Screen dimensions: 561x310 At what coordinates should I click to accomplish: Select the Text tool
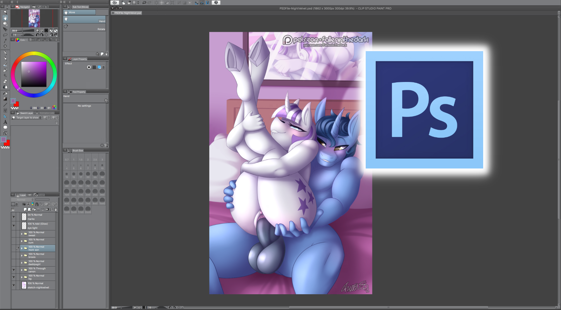pos(5,122)
